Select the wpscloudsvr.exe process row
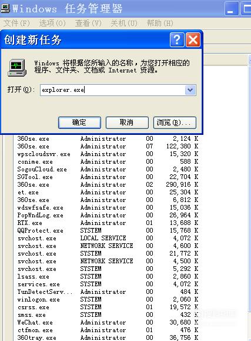Image resolution: width=251 pixels, height=341 pixels. (x=108, y=154)
